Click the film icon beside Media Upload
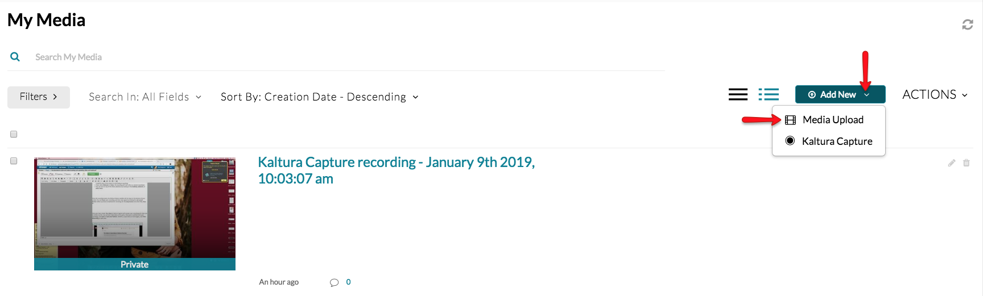The width and height of the screenshot is (983, 296). 790,120
